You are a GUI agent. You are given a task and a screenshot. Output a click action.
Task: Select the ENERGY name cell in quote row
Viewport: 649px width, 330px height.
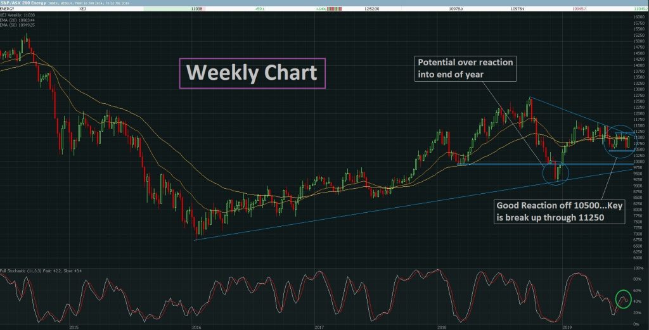coord(7,9)
